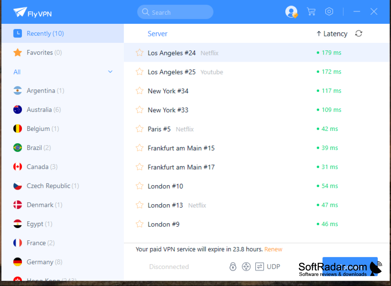Click the Canada flag icon
This screenshot has height=286, width=391.
[18, 167]
